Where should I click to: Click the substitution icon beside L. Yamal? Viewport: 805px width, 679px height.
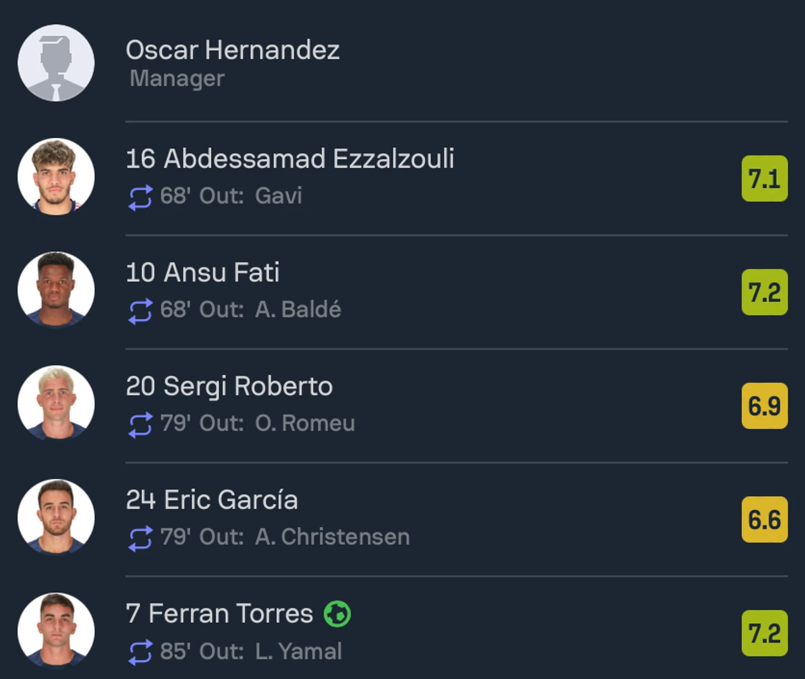pos(140,652)
